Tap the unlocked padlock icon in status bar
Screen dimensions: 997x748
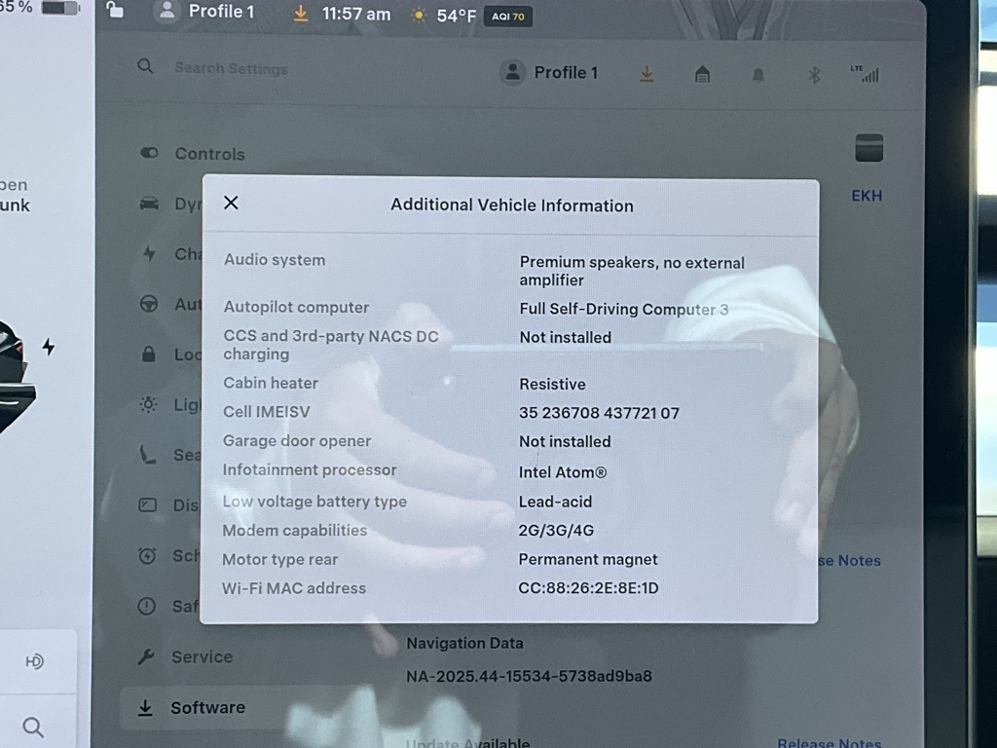(x=116, y=11)
